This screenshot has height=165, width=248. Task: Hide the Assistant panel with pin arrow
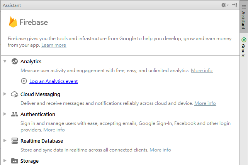coord(234,5)
